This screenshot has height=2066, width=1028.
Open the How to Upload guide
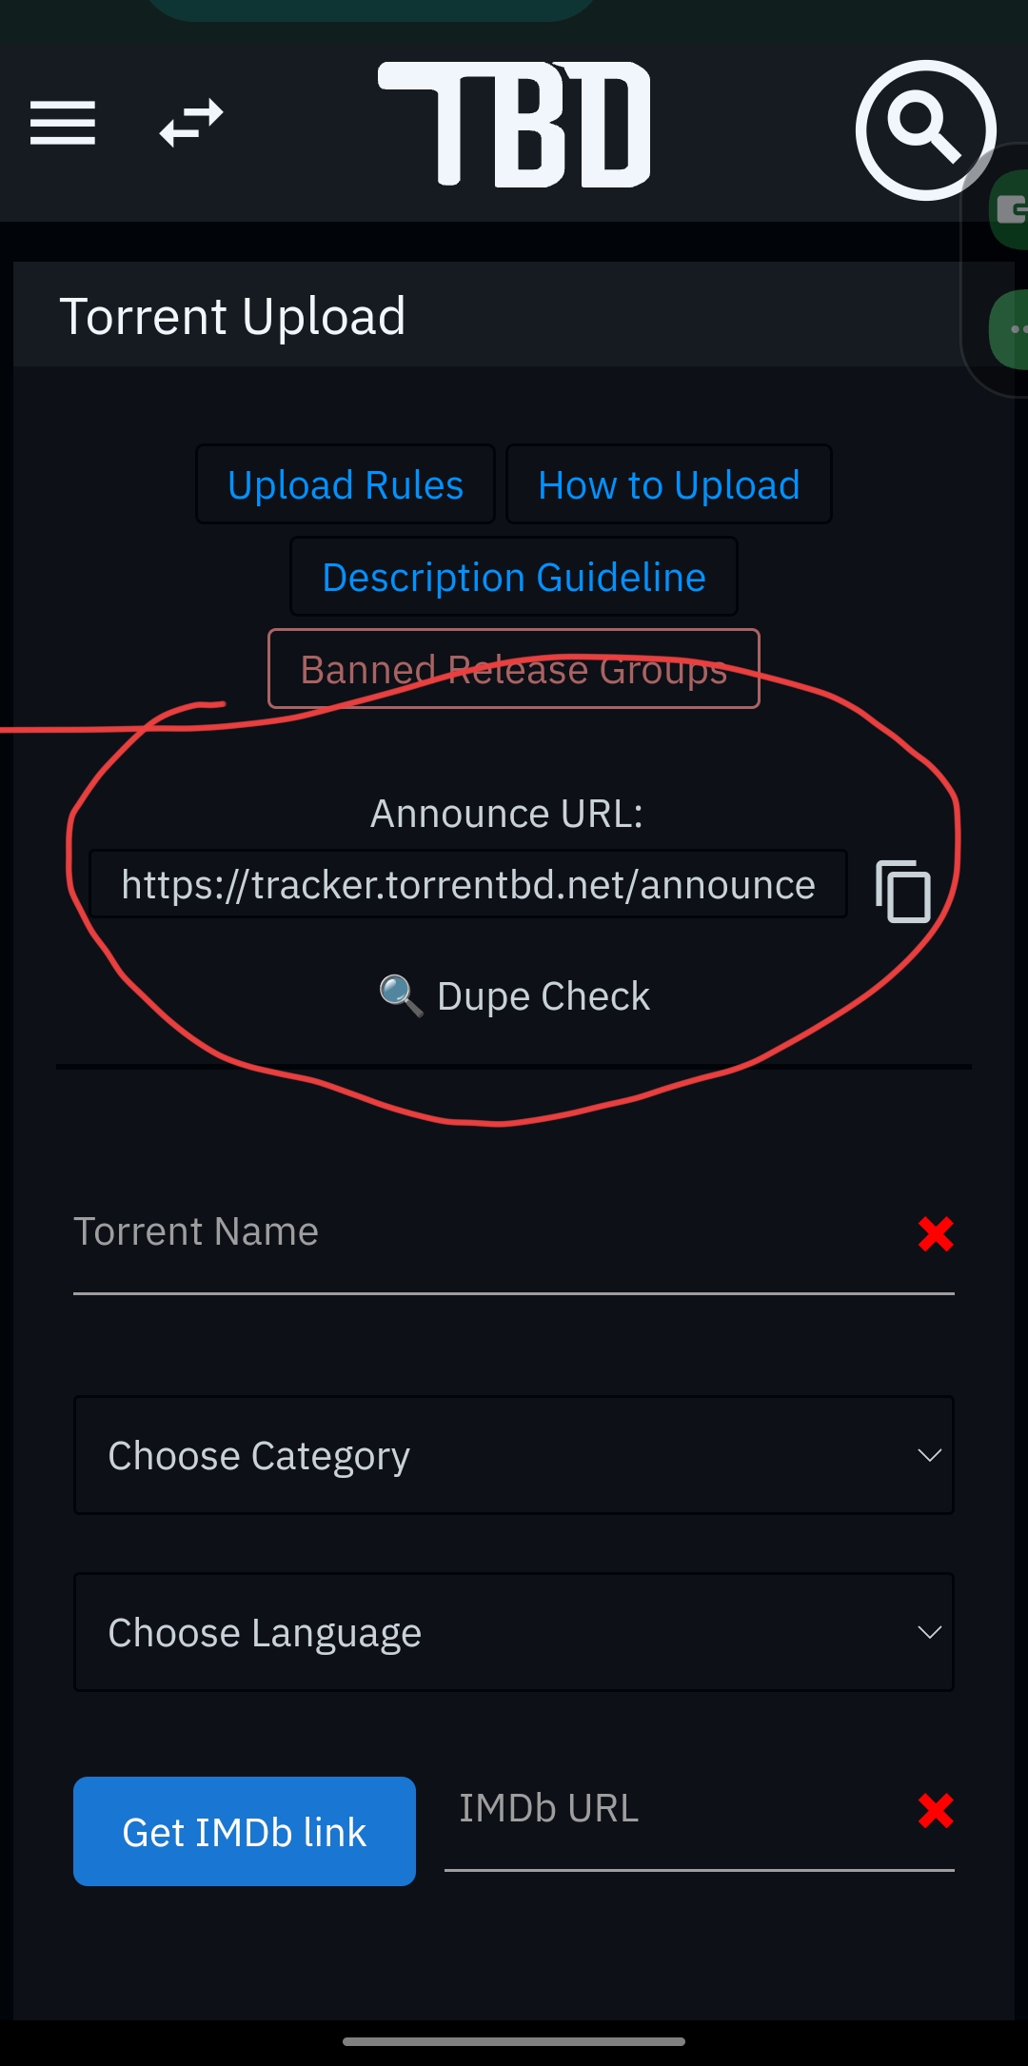pos(668,484)
